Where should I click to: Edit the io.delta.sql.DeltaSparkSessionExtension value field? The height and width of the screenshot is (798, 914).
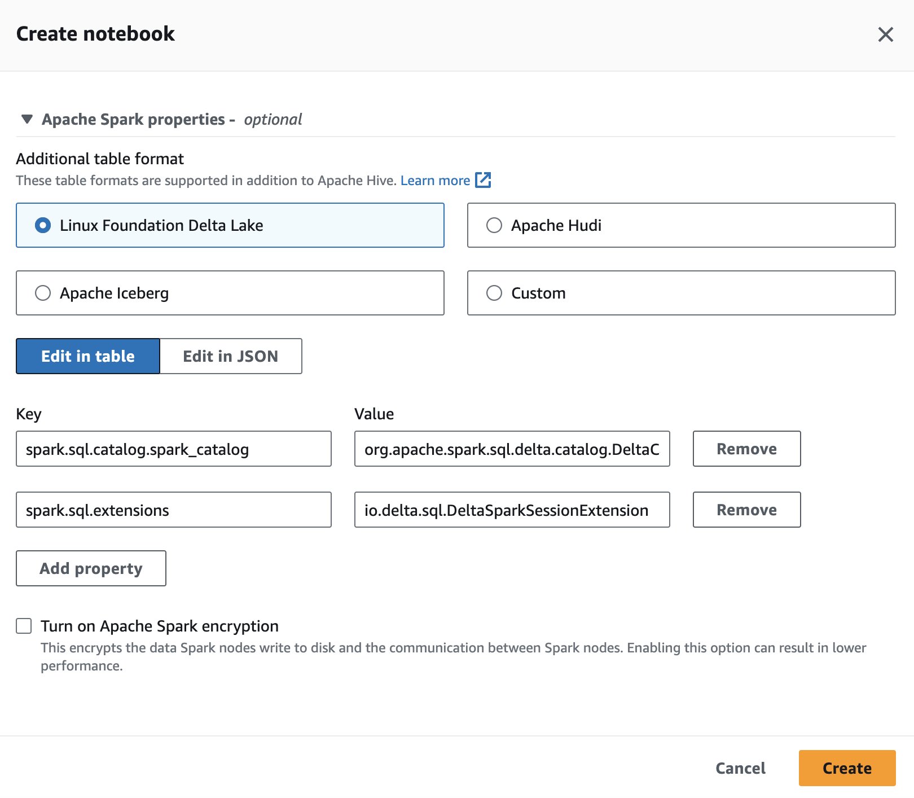pos(512,510)
